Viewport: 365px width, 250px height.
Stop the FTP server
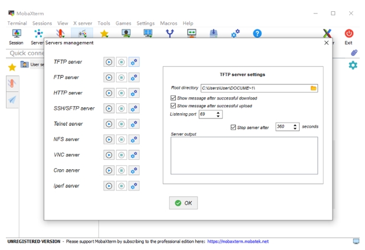(121, 77)
